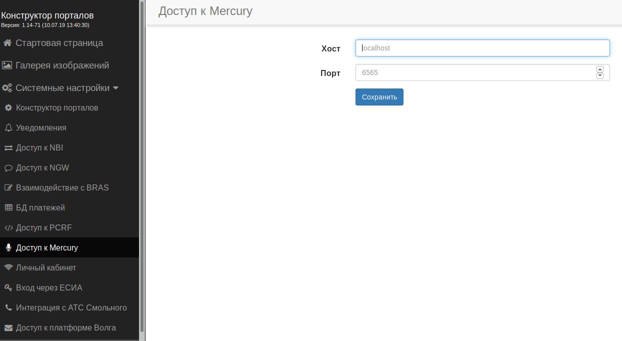Viewport: 622px width, 341px height.
Task: Click the bell icon beside Уведомления
Action: click(8, 128)
